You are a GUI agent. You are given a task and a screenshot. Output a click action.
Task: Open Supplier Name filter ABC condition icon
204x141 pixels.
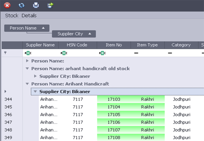(x=28, y=53)
